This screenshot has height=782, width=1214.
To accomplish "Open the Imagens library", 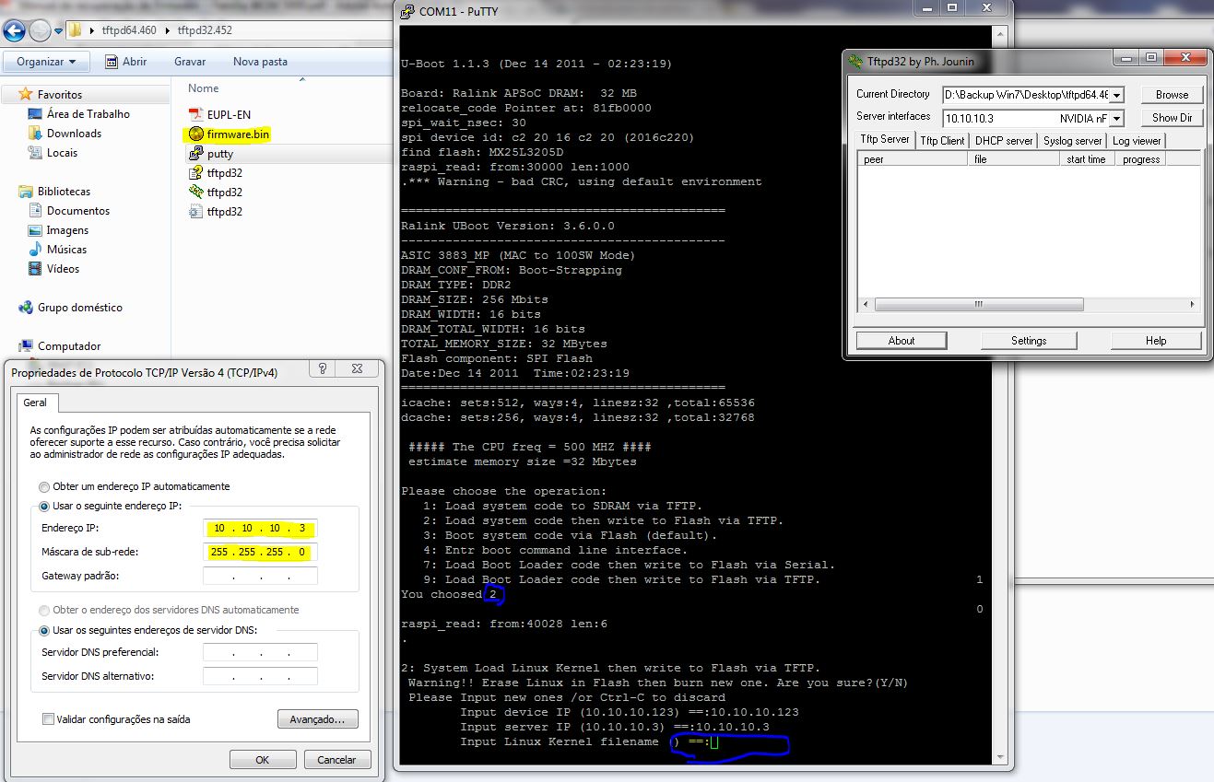I will [67, 230].
